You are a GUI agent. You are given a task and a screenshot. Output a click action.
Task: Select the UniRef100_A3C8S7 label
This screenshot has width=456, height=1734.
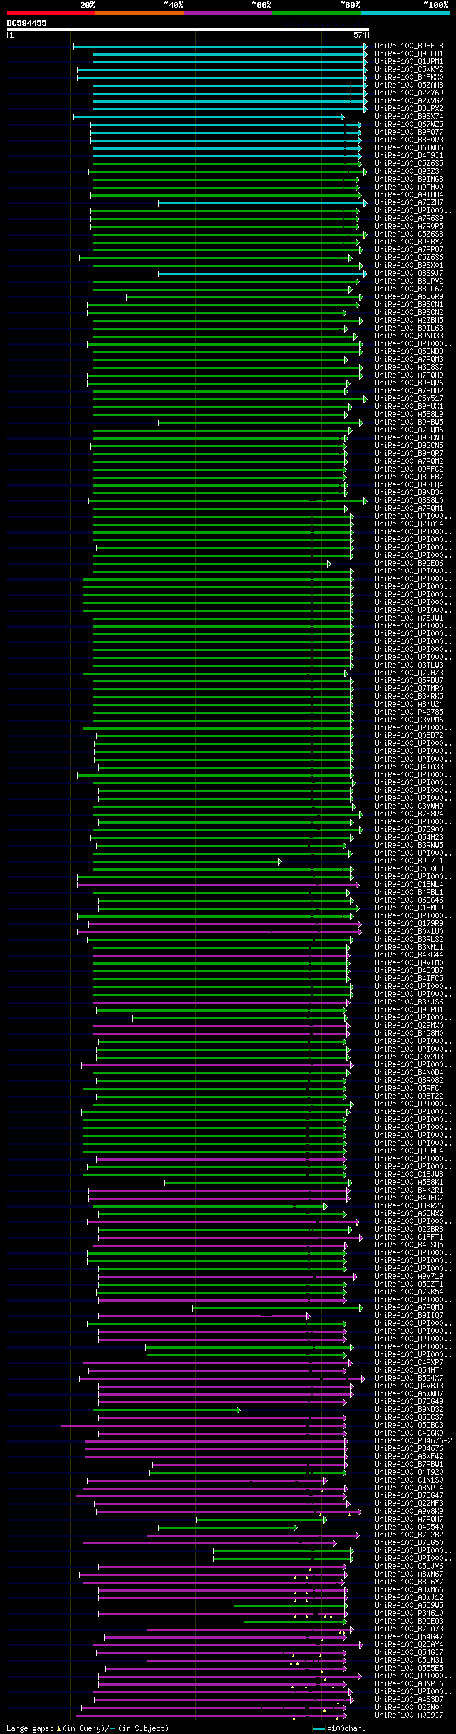409,368
